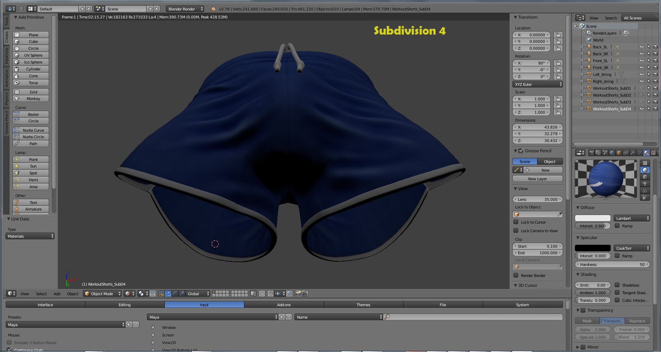Switch material preview to Cube shape
This screenshot has height=352, width=661.
(645, 177)
